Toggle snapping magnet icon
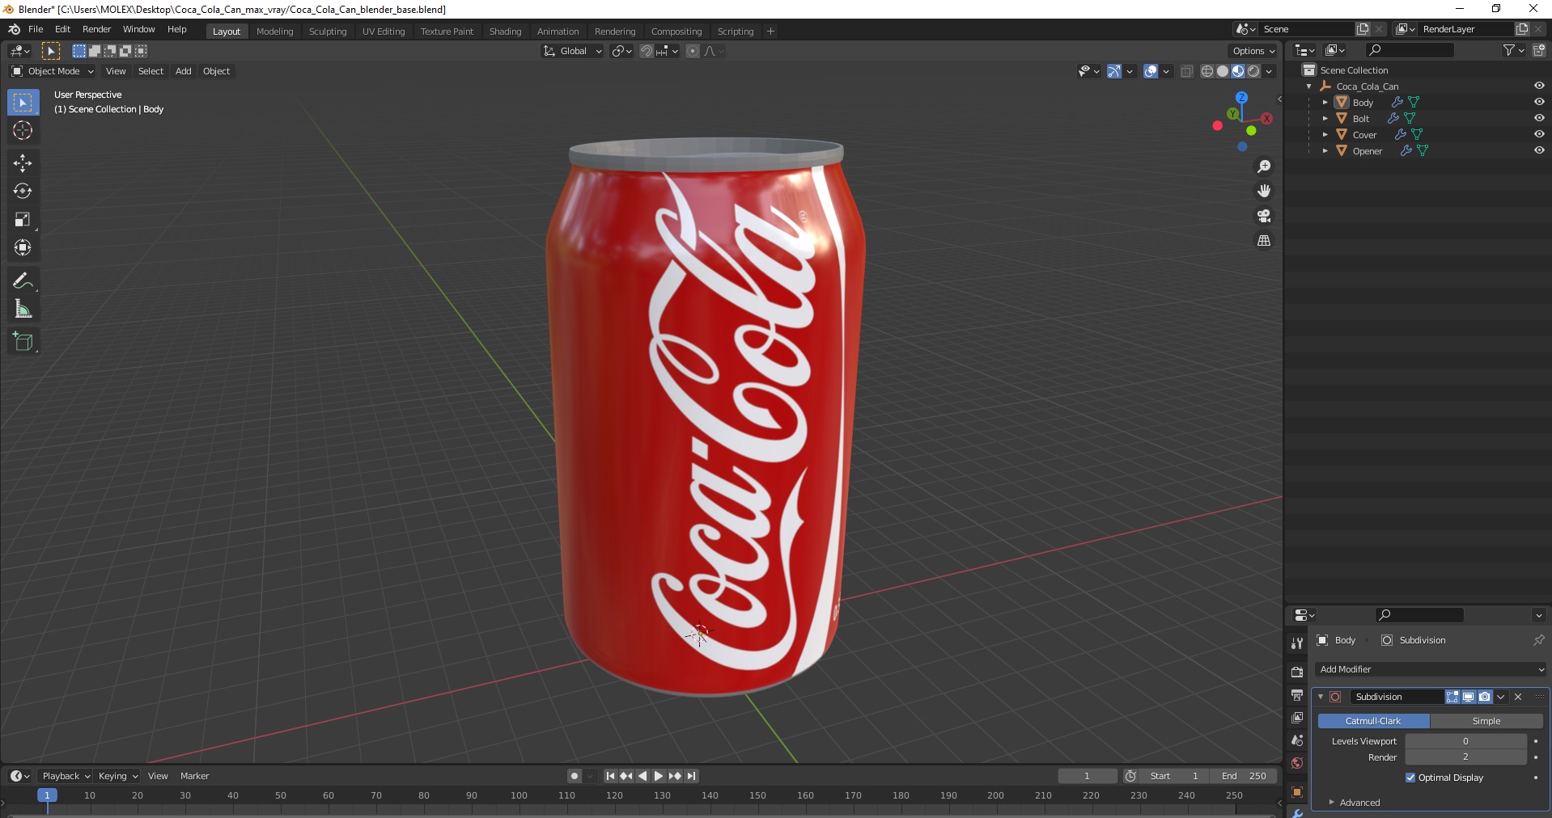 [x=646, y=51]
